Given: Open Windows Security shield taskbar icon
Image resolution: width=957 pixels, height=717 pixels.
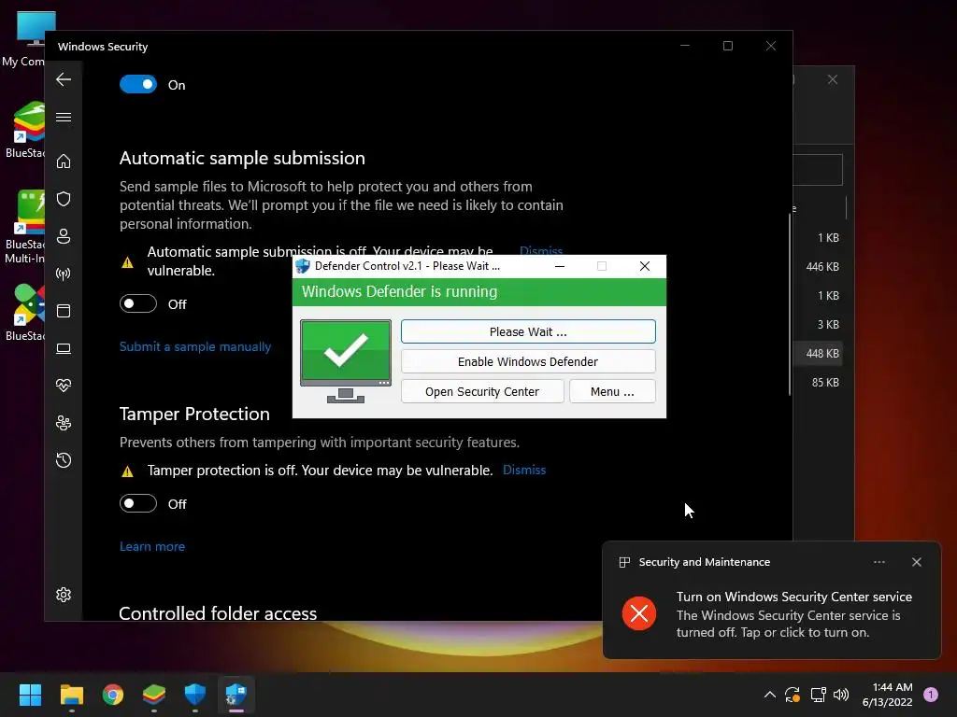Looking at the screenshot, I should [194, 695].
